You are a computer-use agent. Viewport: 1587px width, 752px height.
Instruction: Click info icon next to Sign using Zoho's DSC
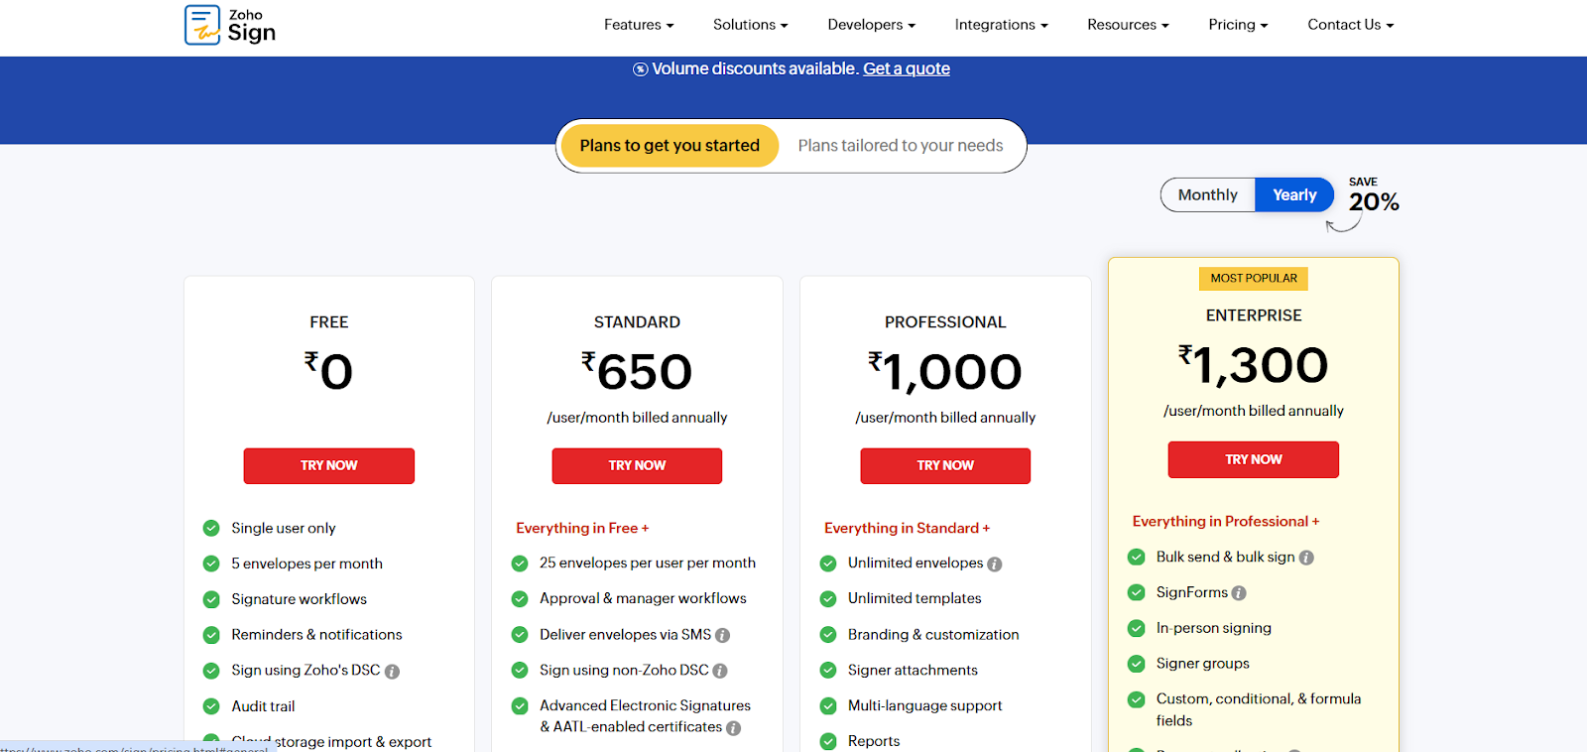[x=392, y=672]
